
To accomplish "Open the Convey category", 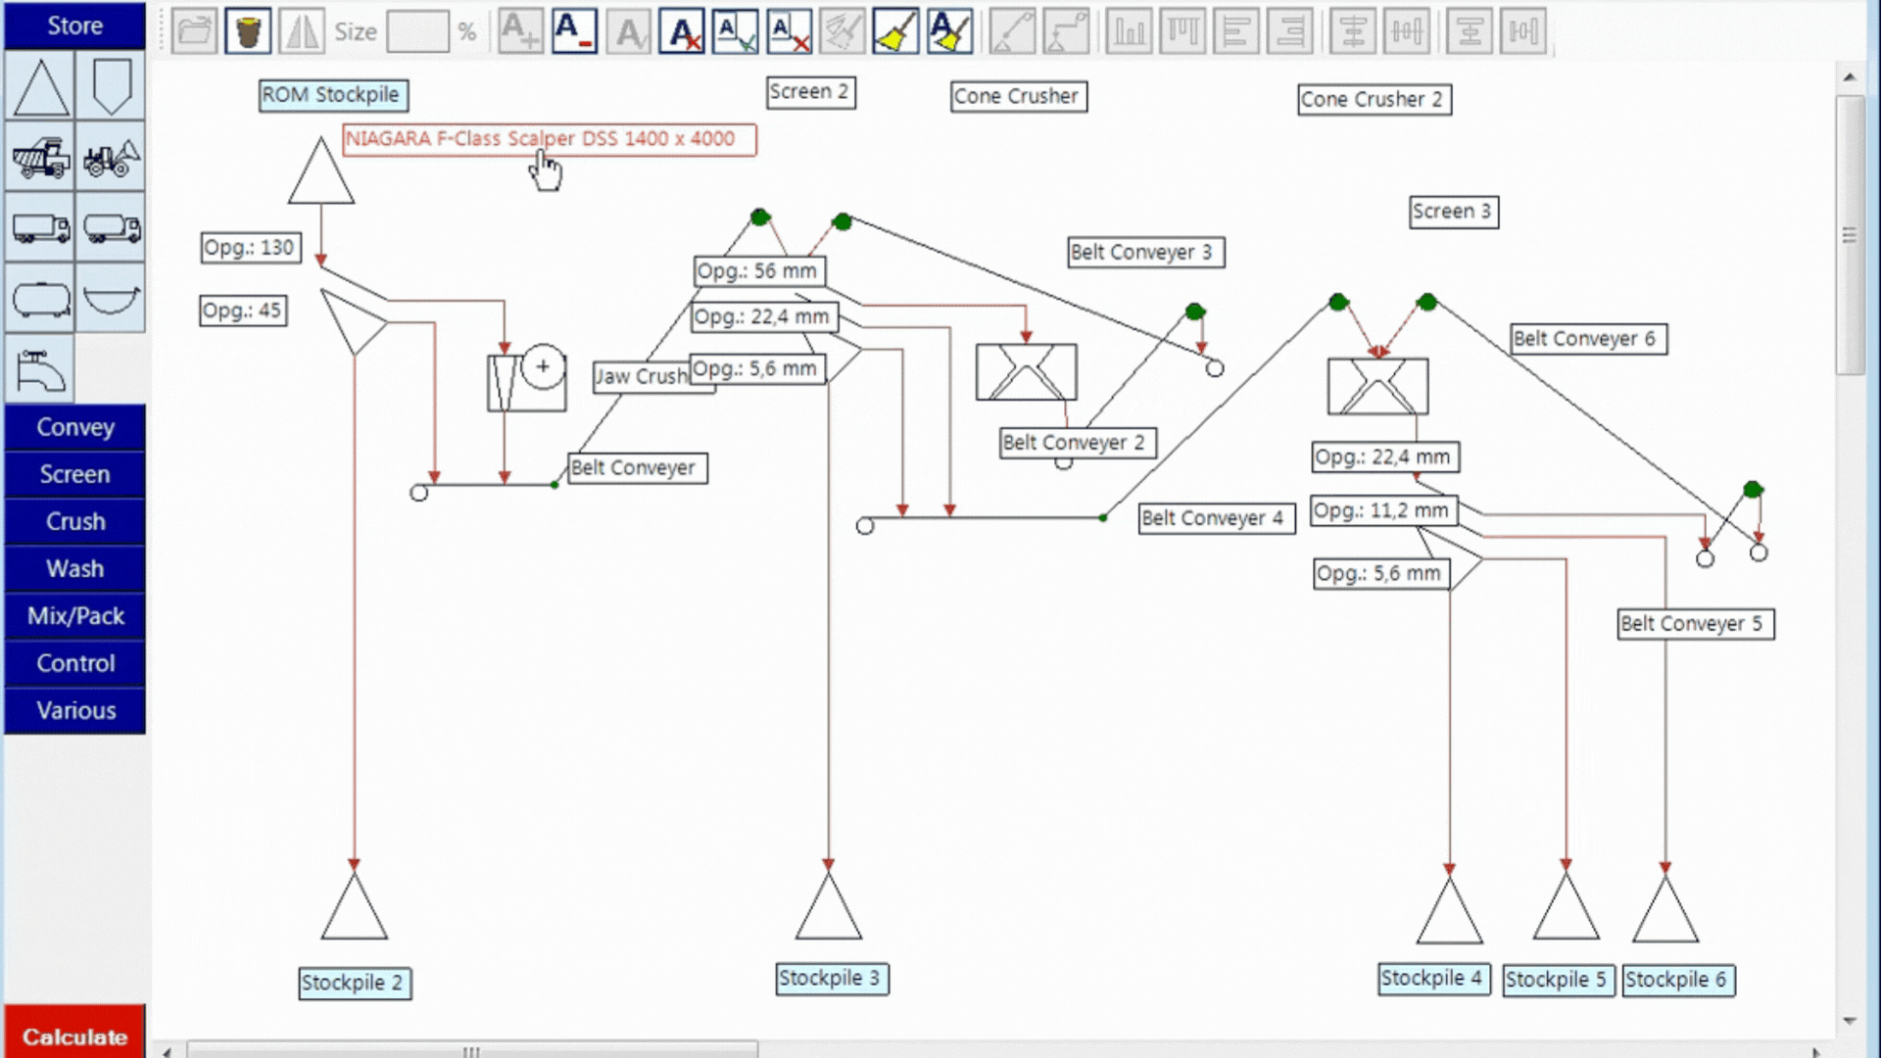I will [x=74, y=427].
